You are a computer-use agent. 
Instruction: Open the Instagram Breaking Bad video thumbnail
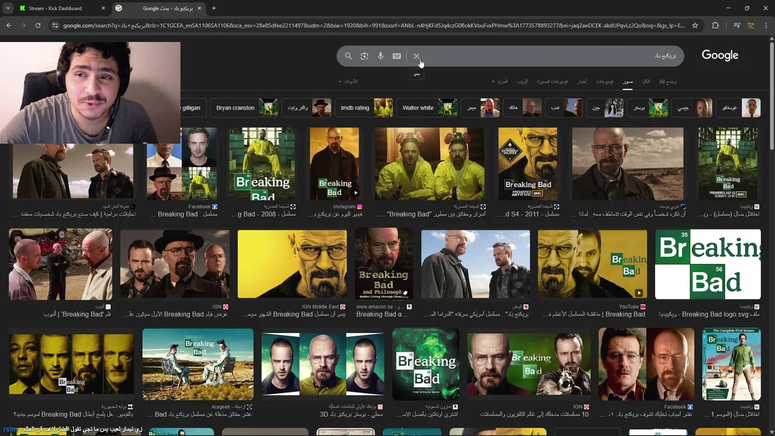334,163
